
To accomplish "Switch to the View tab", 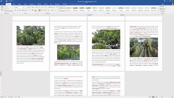I will point(51,4).
